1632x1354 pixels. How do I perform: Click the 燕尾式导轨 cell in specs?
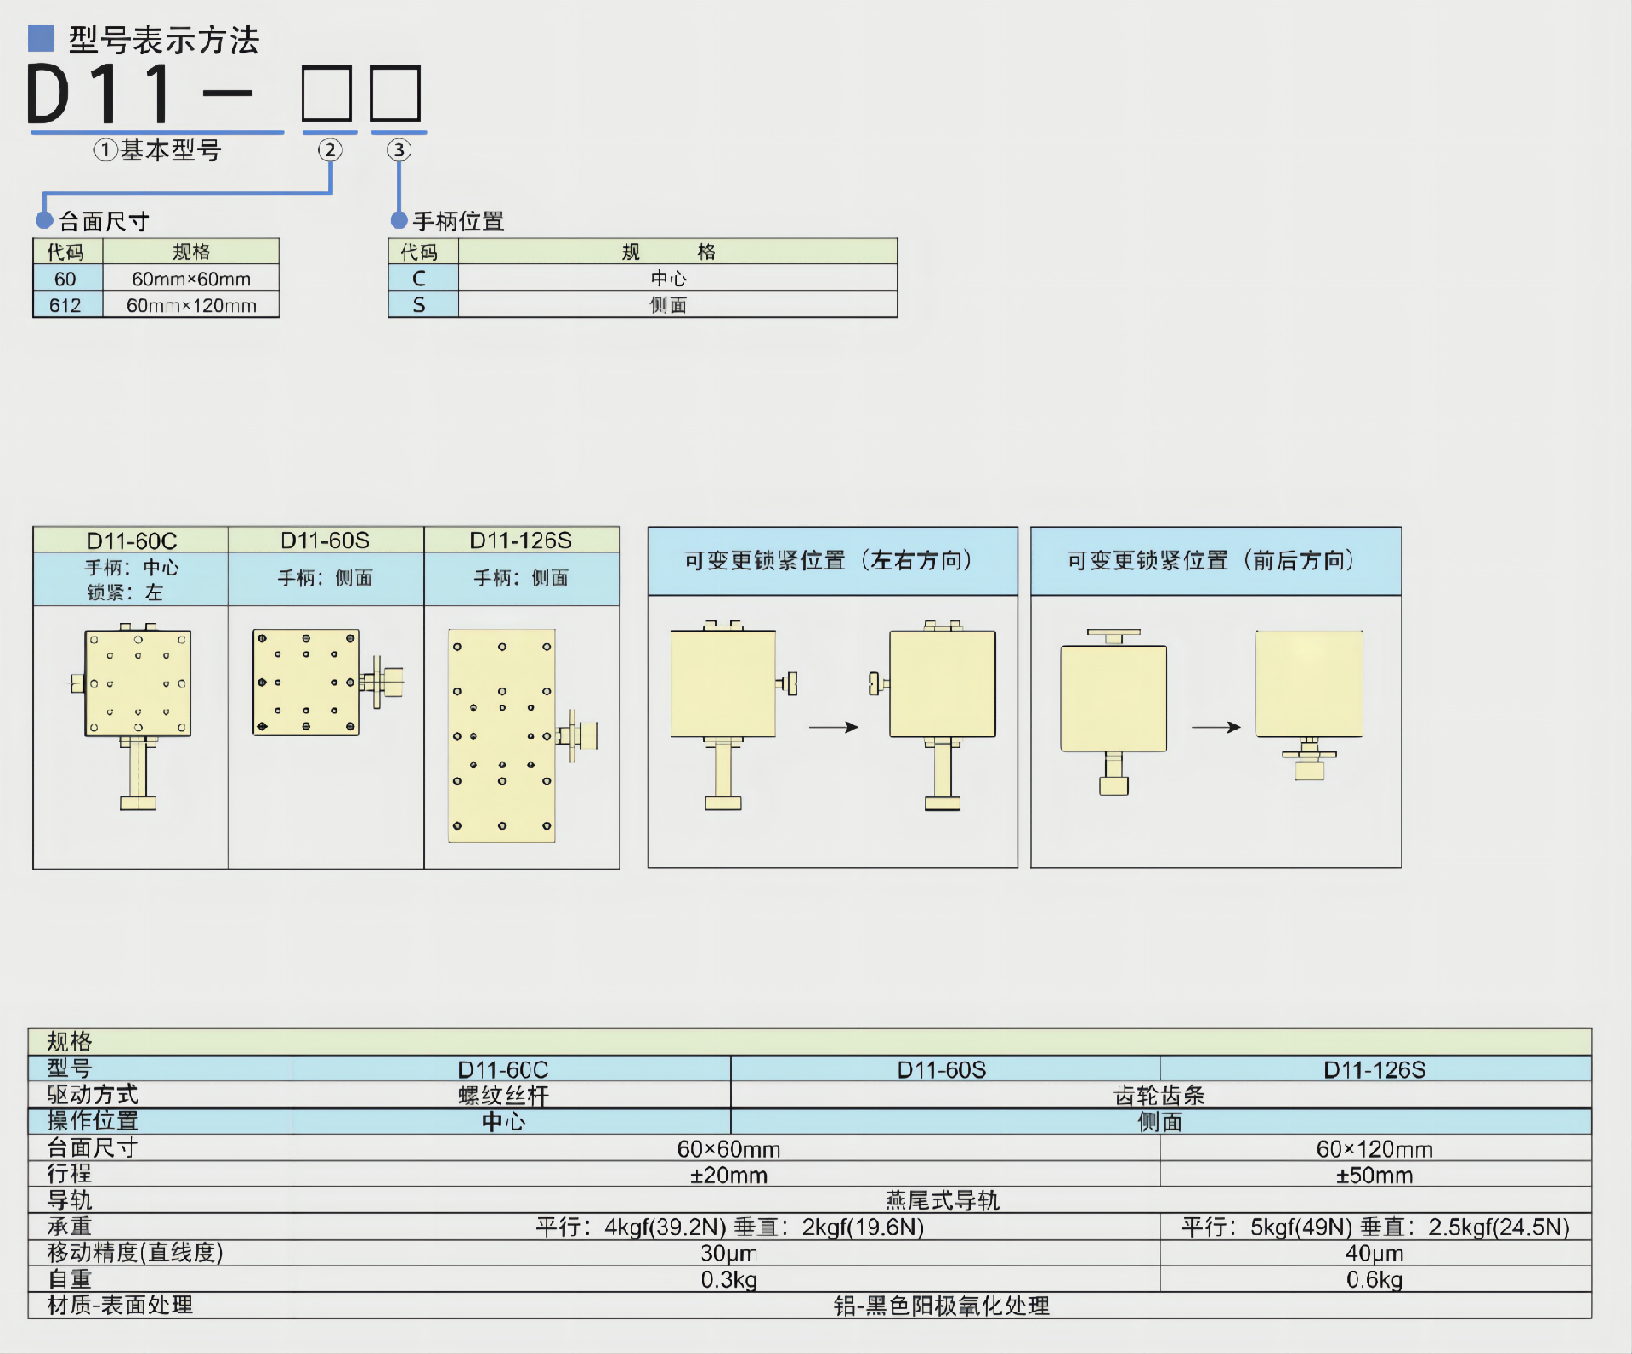tap(941, 1200)
